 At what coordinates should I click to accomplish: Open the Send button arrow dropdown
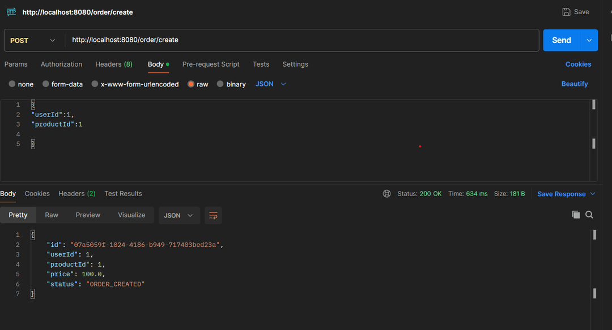(589, 41)
